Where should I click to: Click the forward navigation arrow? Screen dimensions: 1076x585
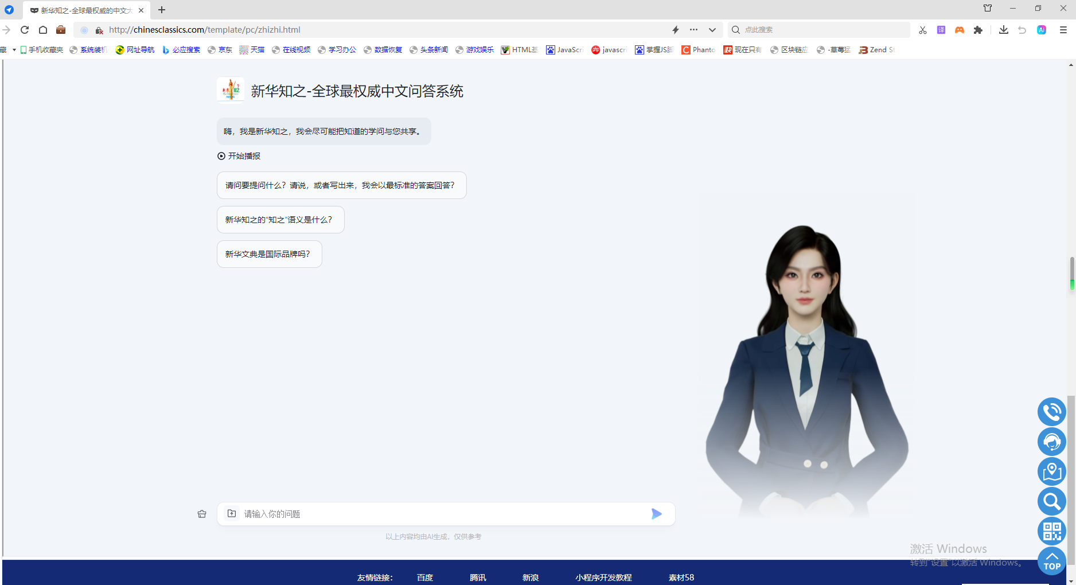point(6,30)
